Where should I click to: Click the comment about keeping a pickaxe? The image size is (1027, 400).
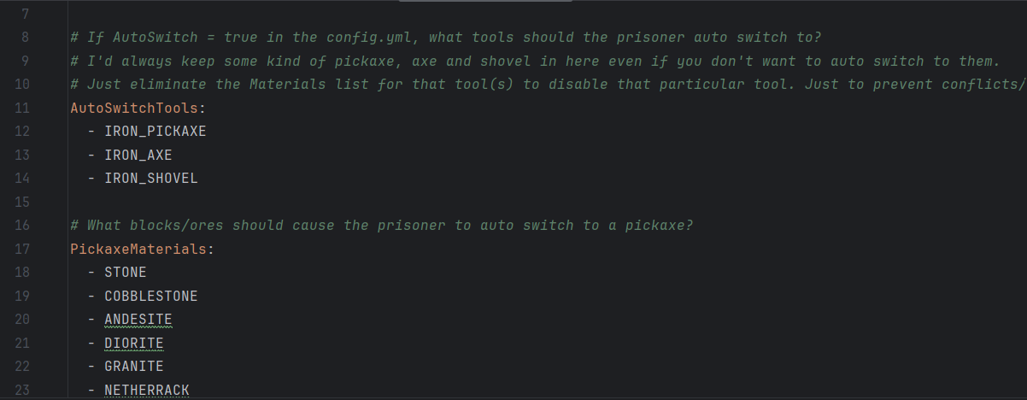click(x=535, y=62)
